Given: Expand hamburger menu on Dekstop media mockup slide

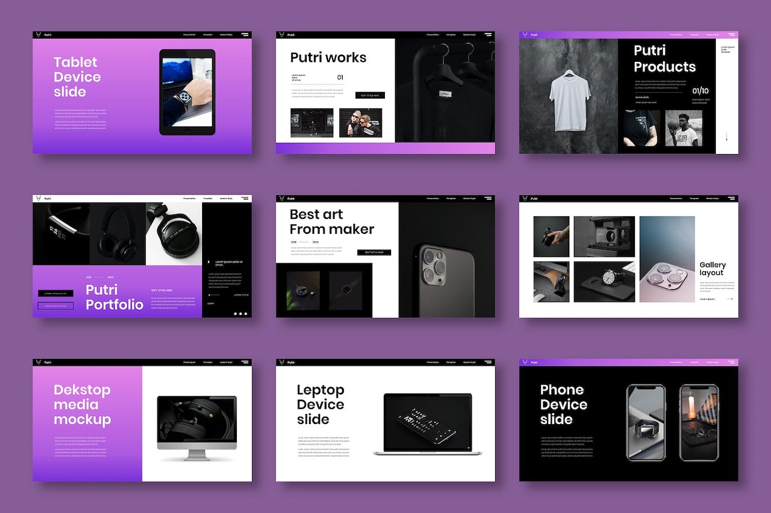Looking at the screenshot, I should pos(245,362).
